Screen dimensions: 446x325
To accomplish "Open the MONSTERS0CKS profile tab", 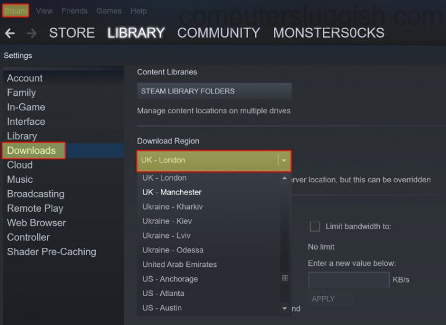I will [329, 32].
